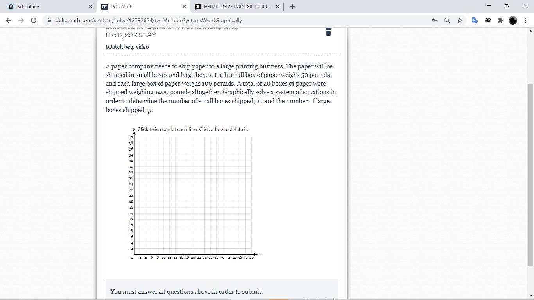The width and height of the screenshot is (534, 300).
Task: Minimize the Chrome window
Action: click(489, 6)
